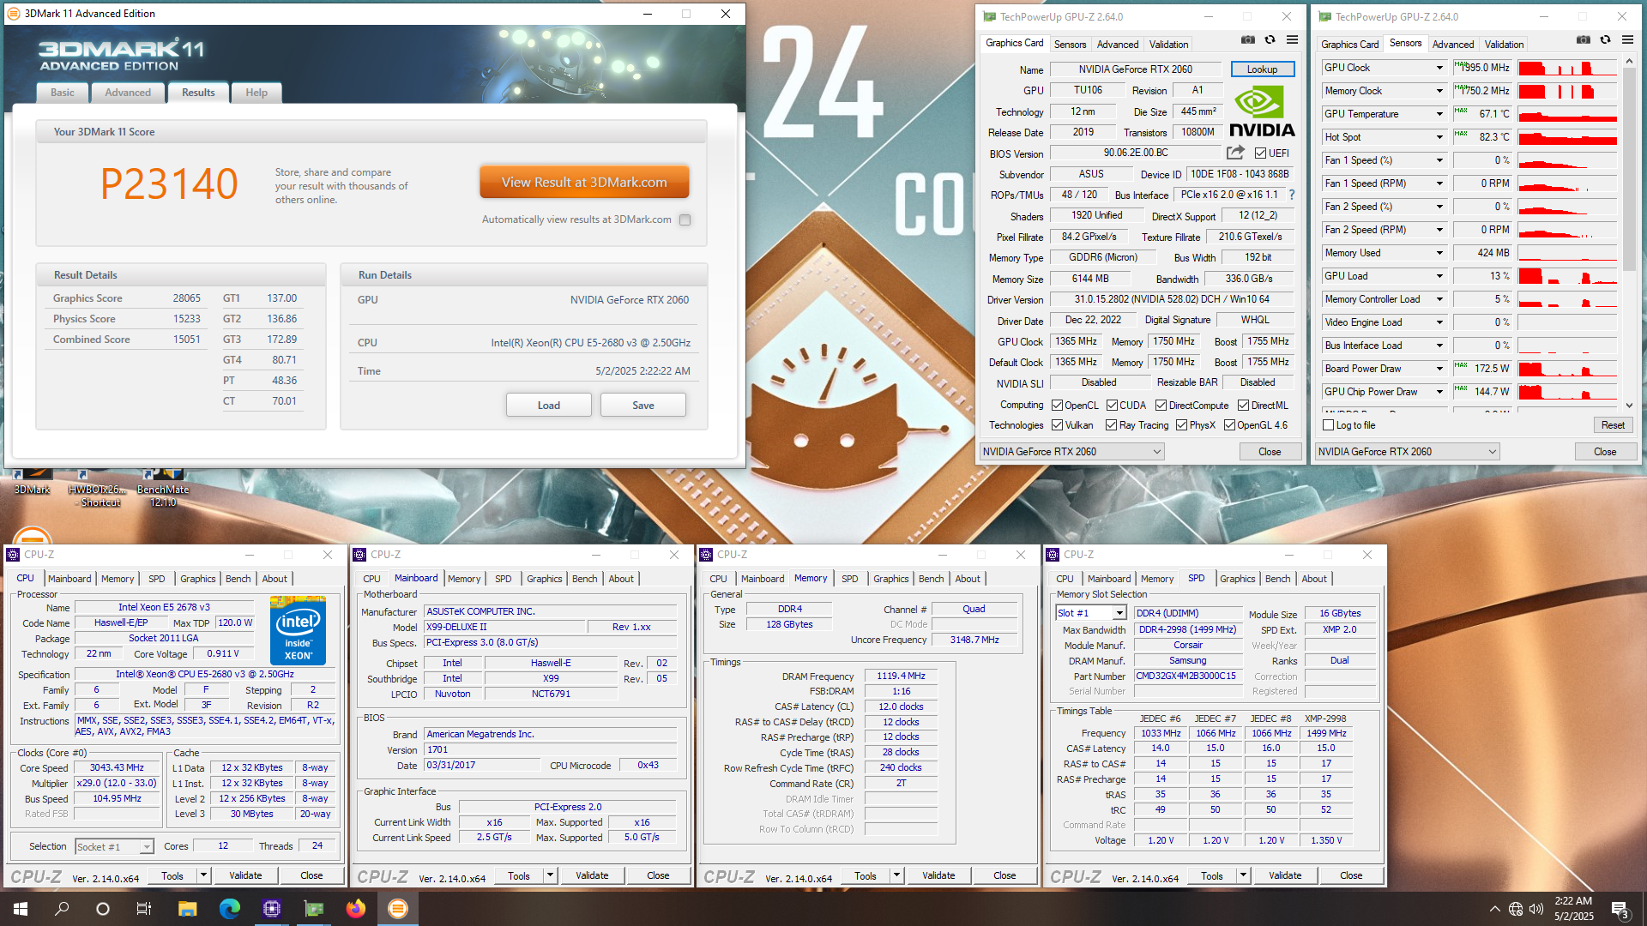
Task: Open File Explorer from taskbar
Action: [187, 909]
